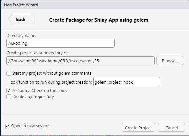
Task: Click the Hook function field golem::project_hook
Action: [127, 82]
